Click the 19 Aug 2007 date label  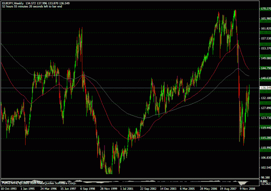click(229, 188)
